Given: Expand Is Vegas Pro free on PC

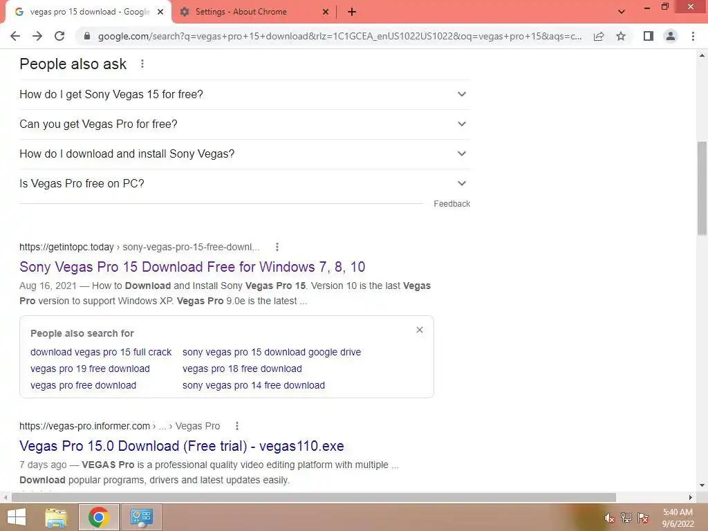Looking at the screenshot, I should tap(245, 184).
